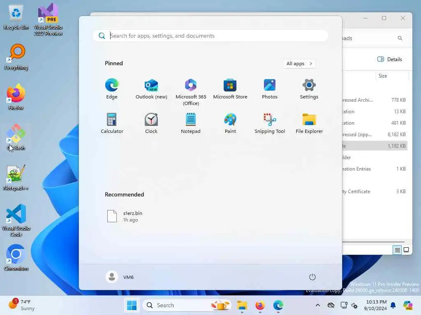Select Chromium desktop shortcut

(16, 258)
